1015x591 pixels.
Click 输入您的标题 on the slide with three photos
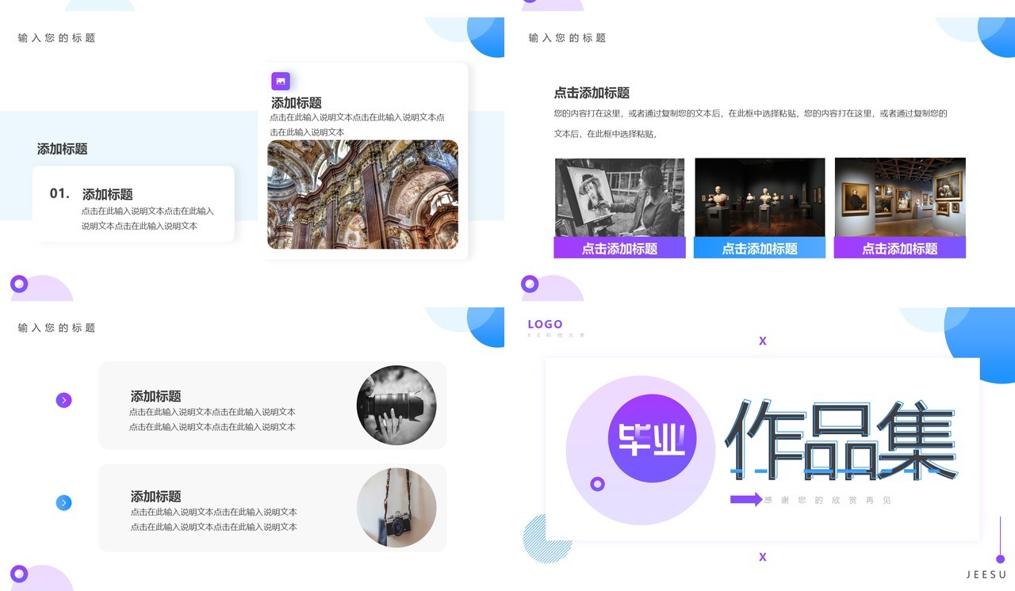[x=568, y=38]
